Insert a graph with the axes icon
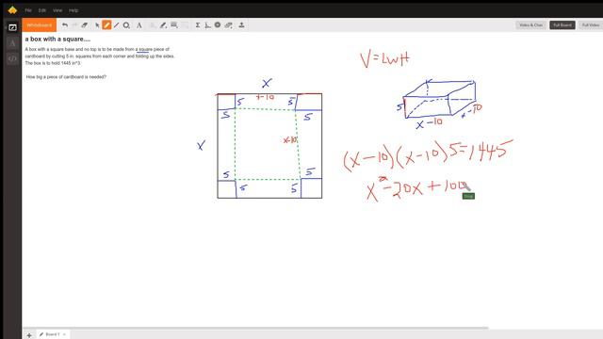This screenshot has height=339, width=603. 207,25
